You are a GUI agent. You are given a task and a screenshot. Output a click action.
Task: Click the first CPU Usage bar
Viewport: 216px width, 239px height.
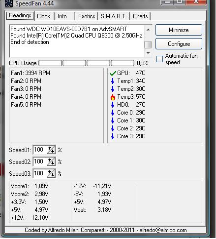click(50, 63)
